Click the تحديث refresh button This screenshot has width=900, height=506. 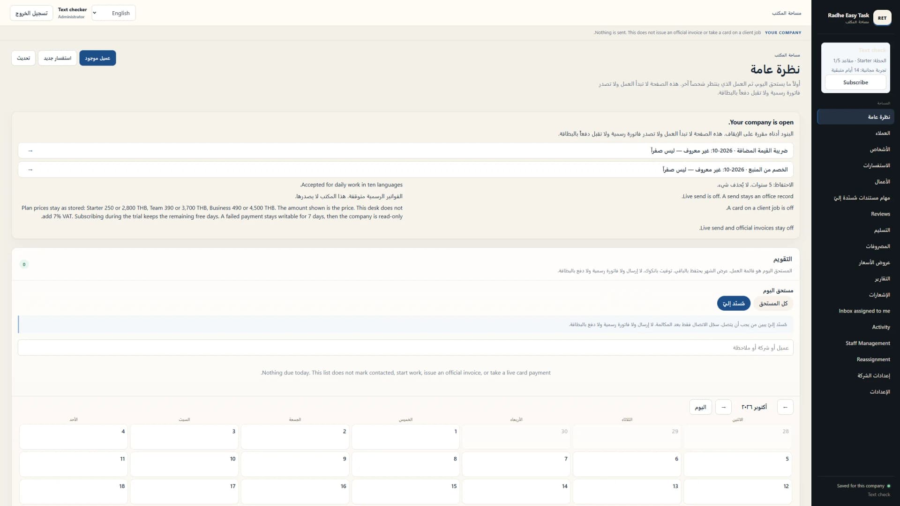click(23, 58)
